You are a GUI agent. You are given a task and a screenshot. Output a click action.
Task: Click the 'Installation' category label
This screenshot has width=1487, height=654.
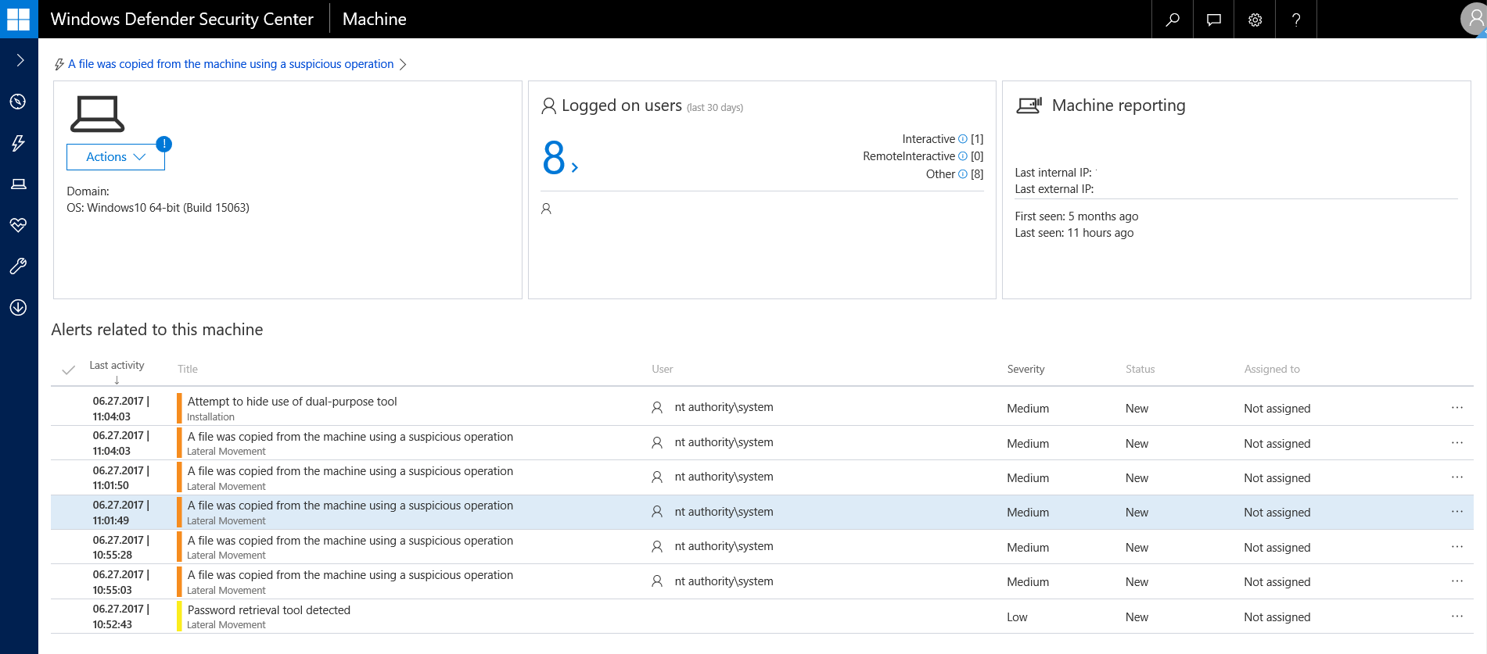[x=210, y=417]
